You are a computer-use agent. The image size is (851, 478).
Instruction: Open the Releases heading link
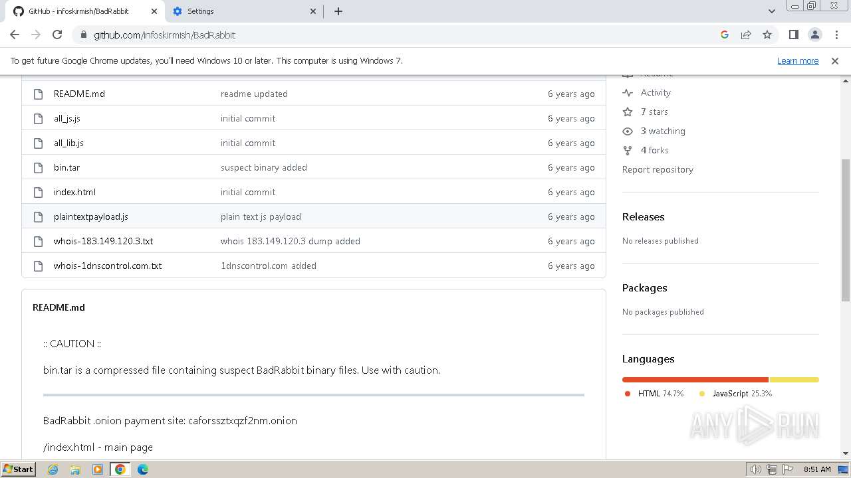click(x=643, y=216)
